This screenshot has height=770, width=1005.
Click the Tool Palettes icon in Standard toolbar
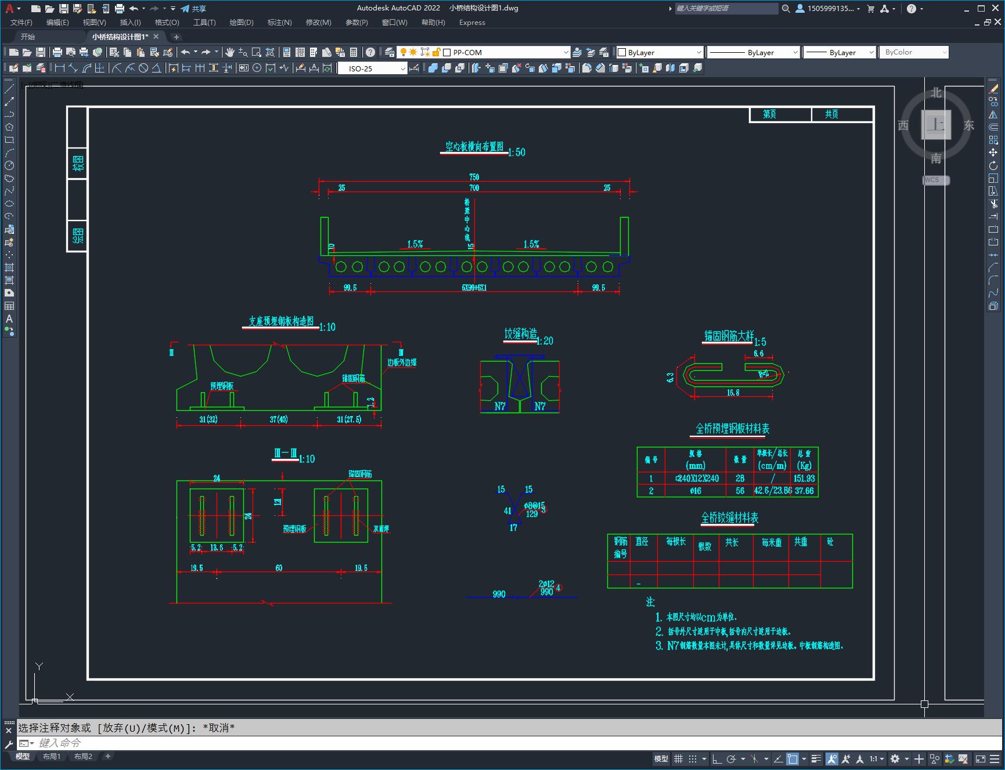pos(314,52)
